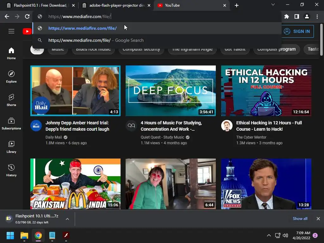This screenshot has width=324, height=243.
Task: Click the Quiet Quest channel avatar
Action: [131, 125]
